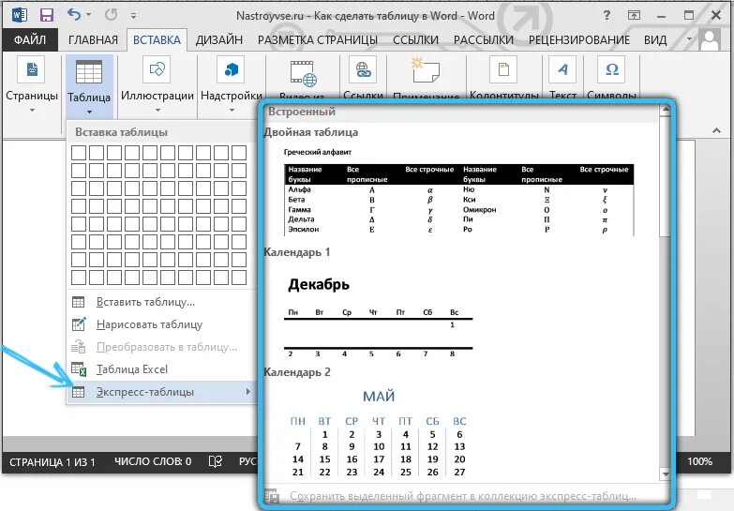Click the Текст group icon

(x=562, y=70)
